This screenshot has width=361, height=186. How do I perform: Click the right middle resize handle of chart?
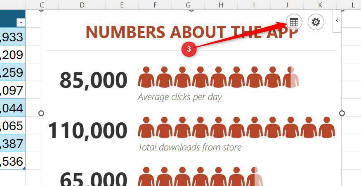click(x=342, y=113)
